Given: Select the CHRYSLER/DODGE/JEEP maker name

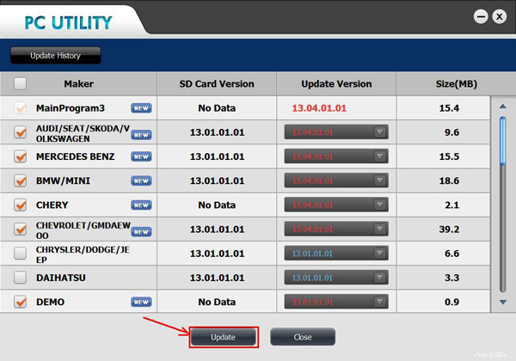Looking at the screenshot, I should 83,254.
